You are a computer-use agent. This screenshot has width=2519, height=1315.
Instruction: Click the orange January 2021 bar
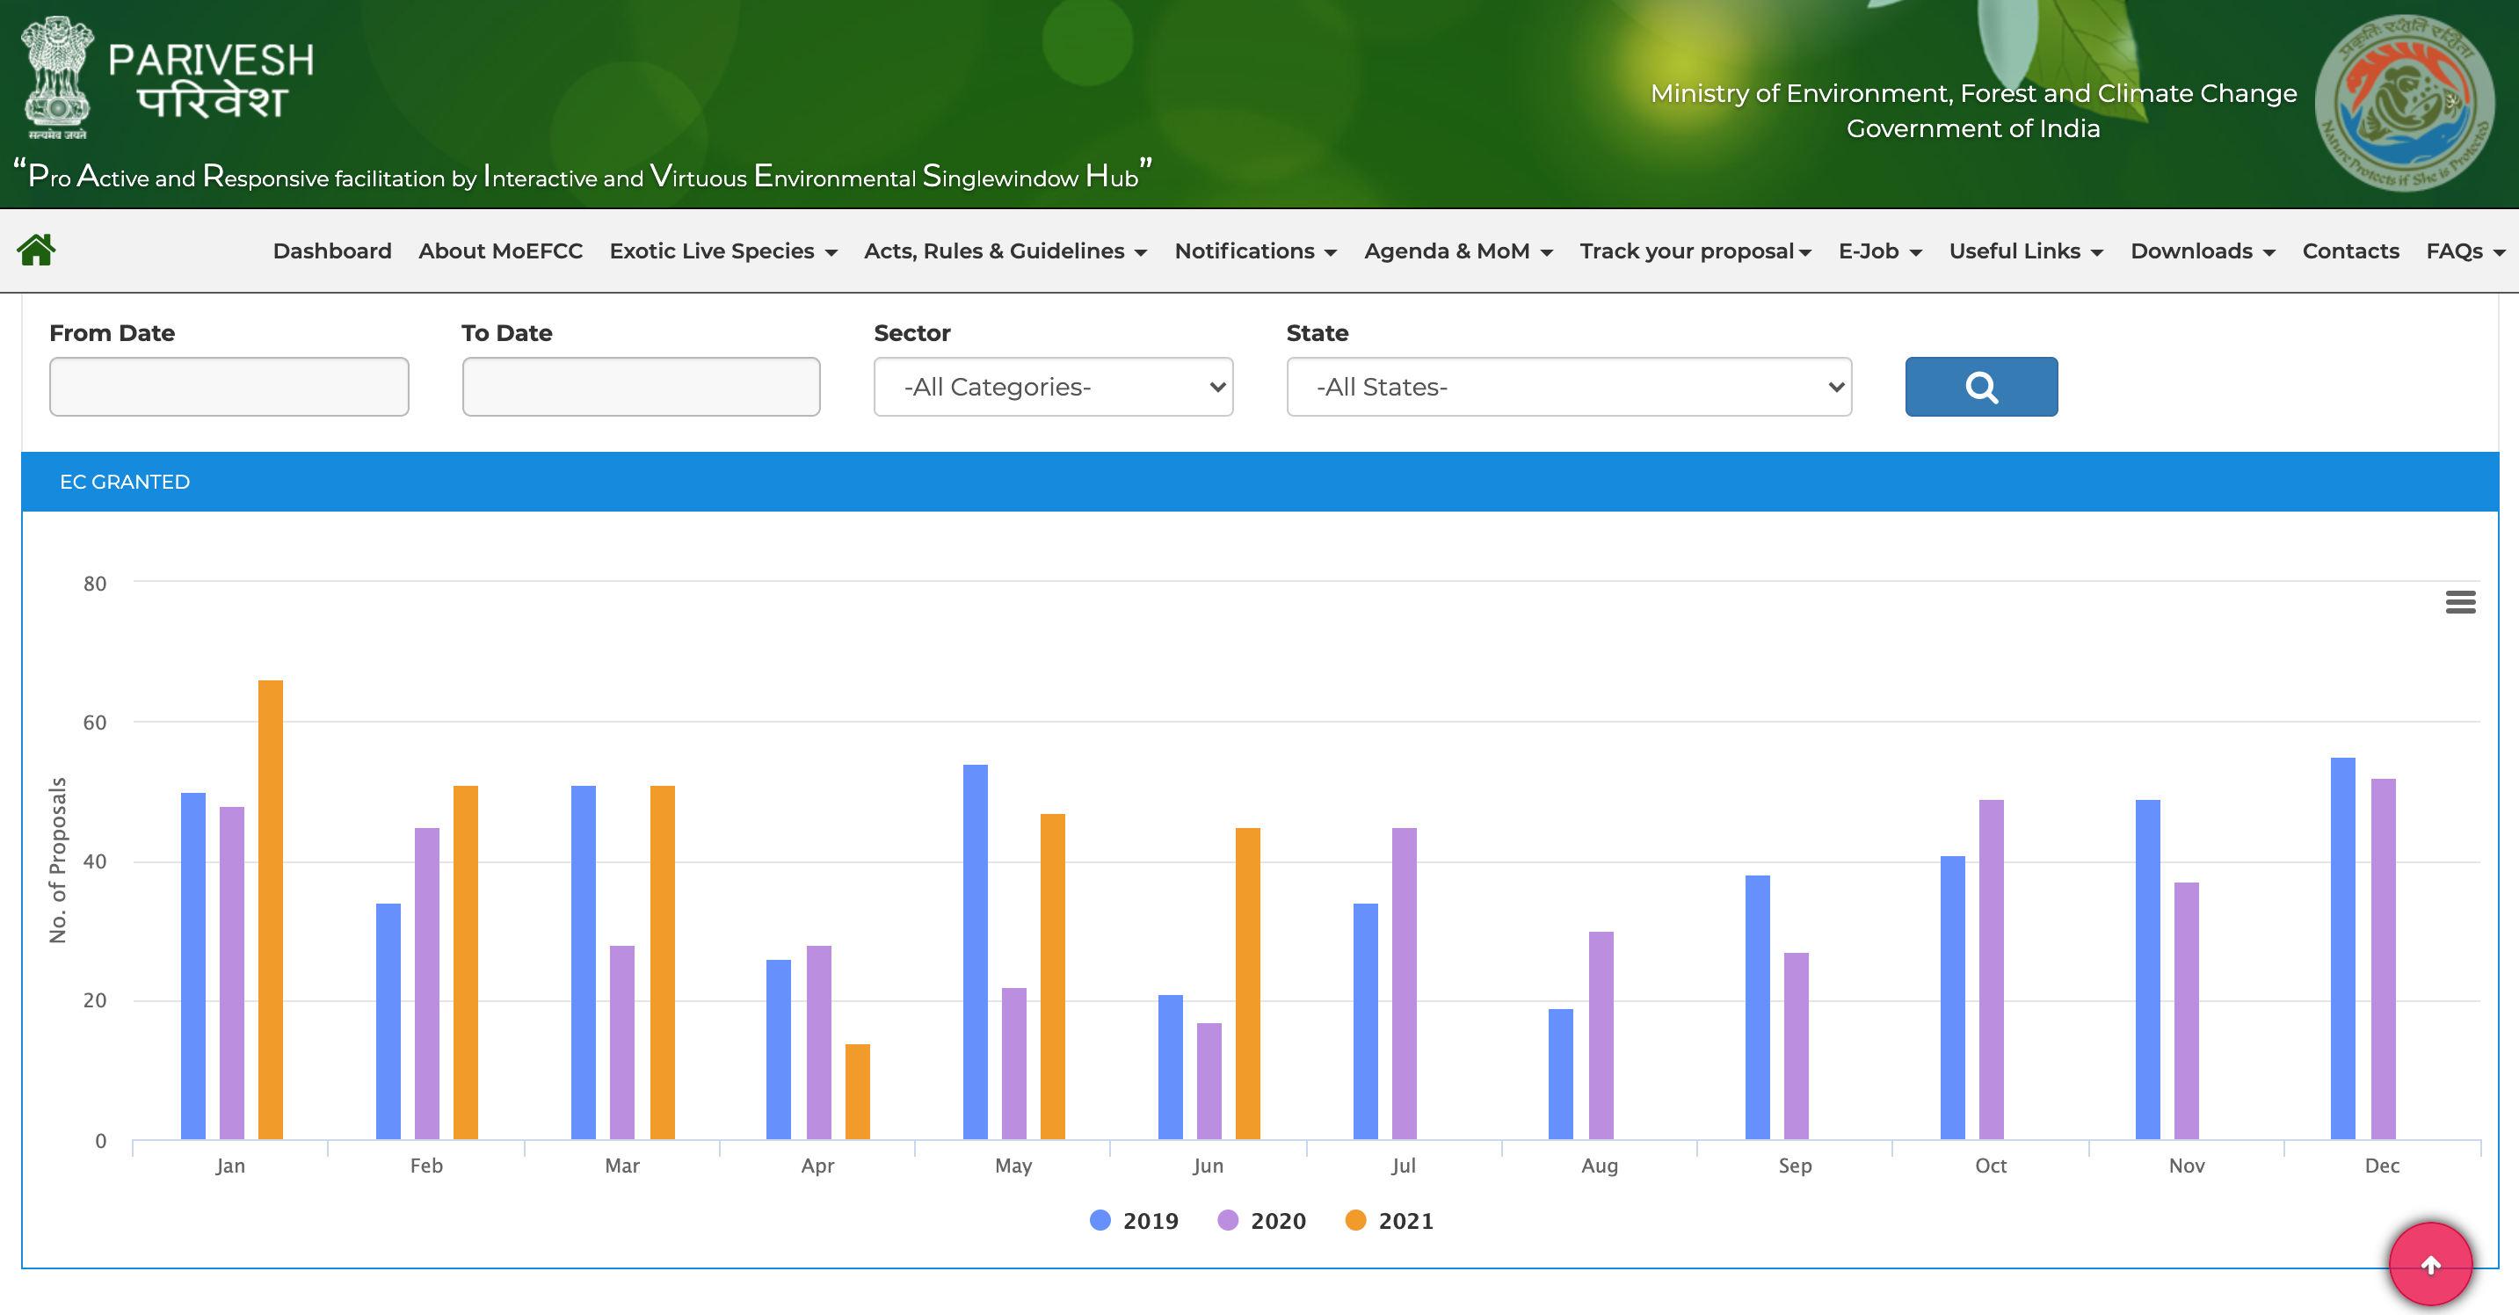(270, 909)
